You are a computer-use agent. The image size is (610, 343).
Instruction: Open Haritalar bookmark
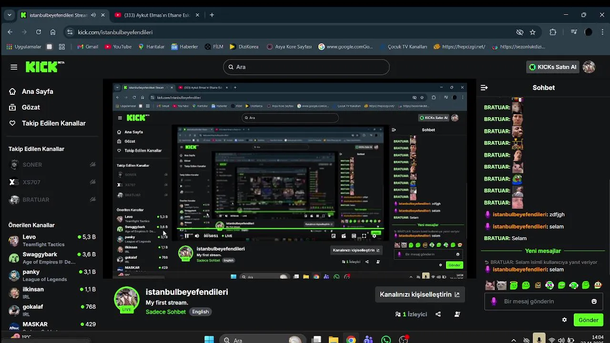(151, 47)
